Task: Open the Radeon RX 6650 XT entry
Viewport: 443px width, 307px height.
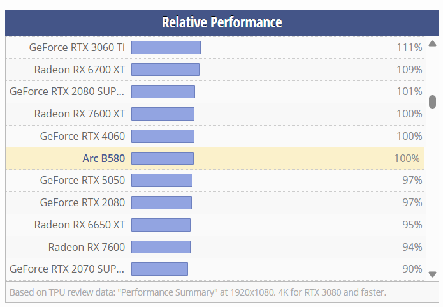Action: click(x=80, y=225)
